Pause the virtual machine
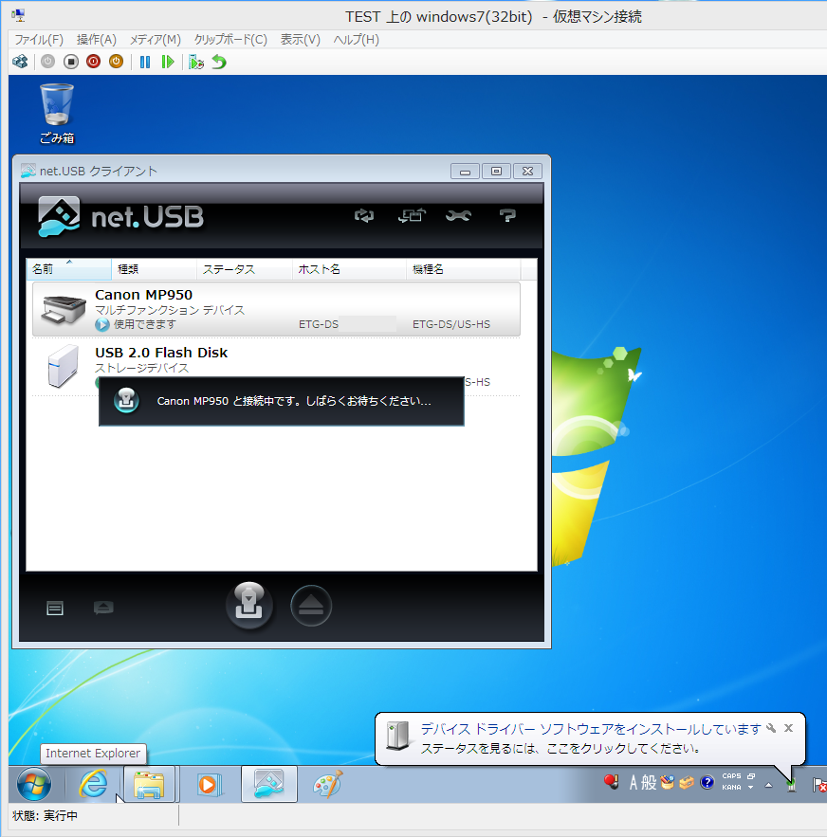 pyautogui.click(x=145, y=62)
